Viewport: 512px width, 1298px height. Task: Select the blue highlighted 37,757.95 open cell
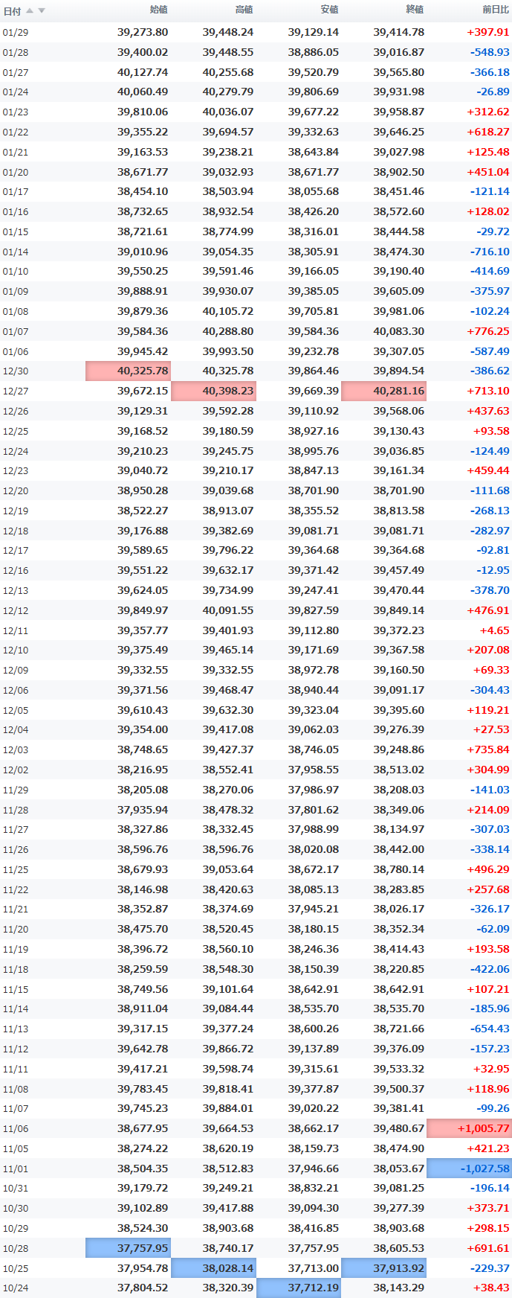click(x=128, y=1248)
